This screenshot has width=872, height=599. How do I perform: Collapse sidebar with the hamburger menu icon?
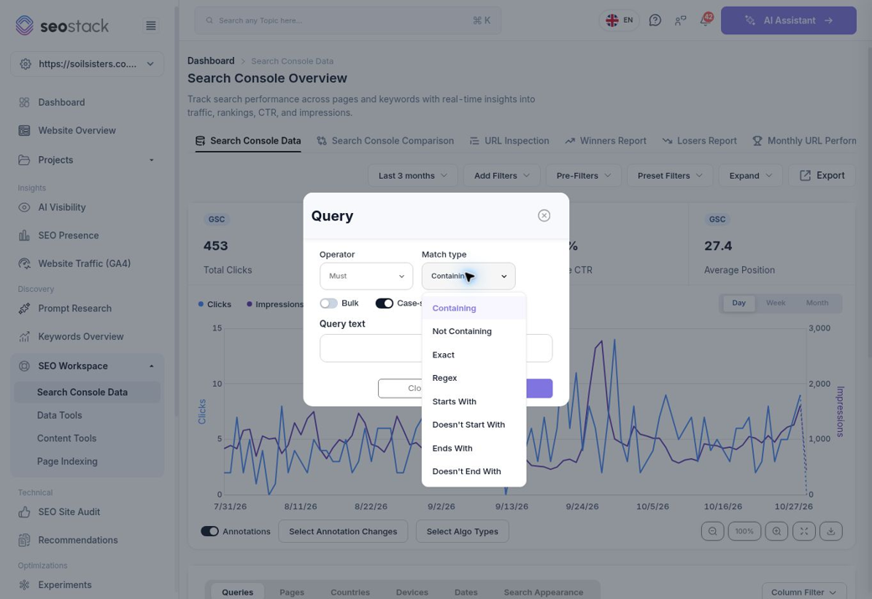click(151, 26)
